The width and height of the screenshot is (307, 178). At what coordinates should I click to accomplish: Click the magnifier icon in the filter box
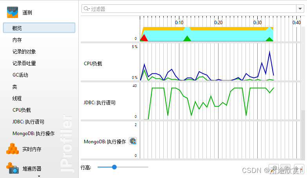86,9
